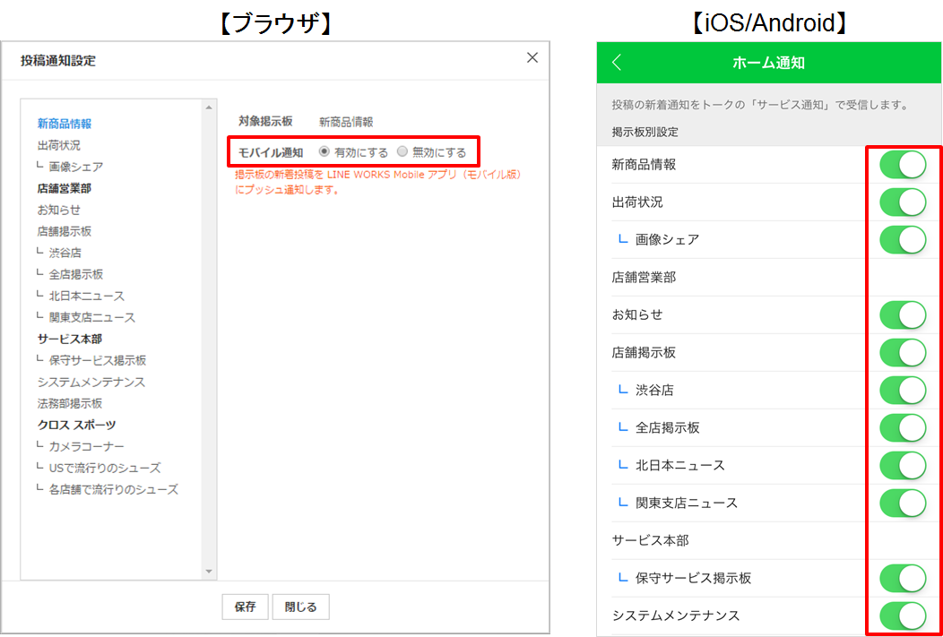The image size is (943, 637).
Task: Click the 保存 button
Action: click(245, 607)
